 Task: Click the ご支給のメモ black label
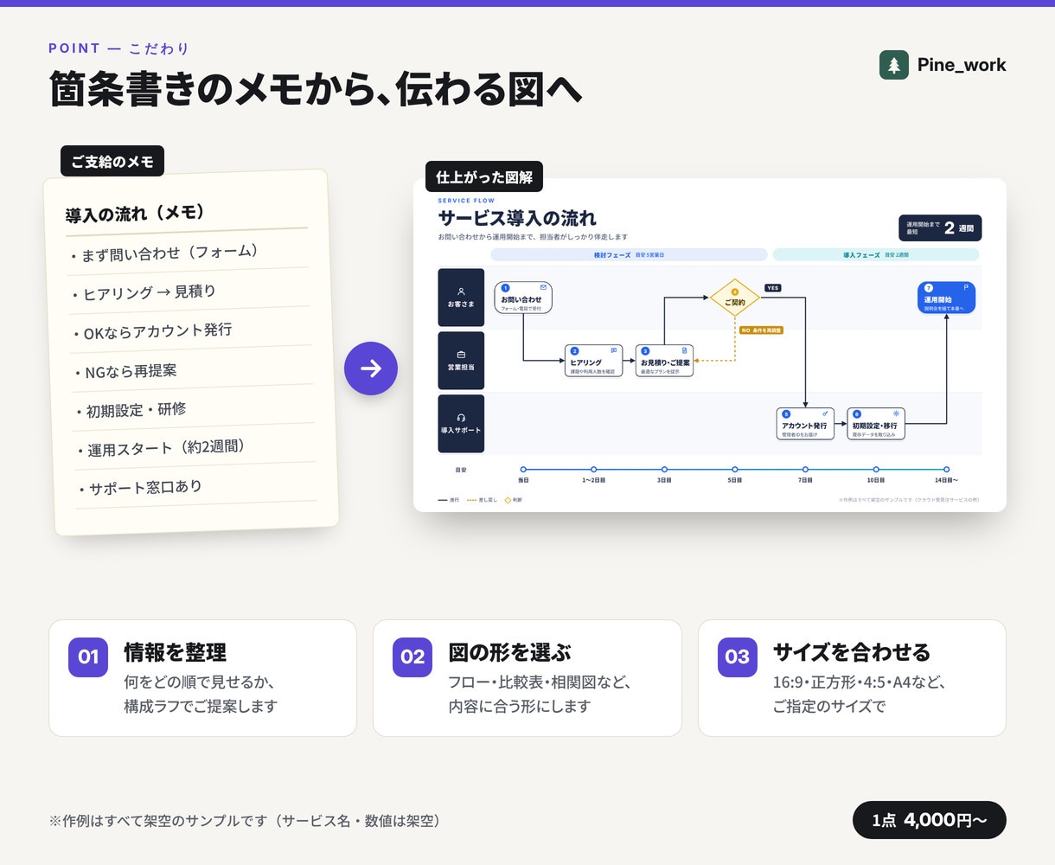pos(112,161)
